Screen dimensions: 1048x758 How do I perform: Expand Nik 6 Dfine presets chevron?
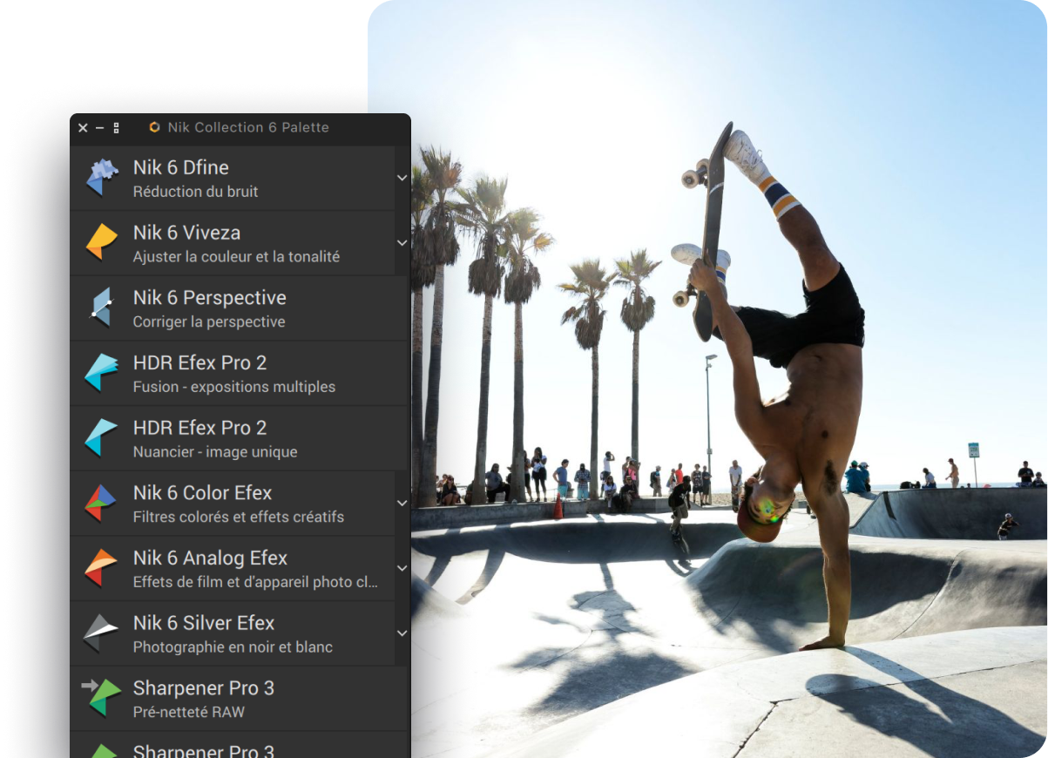tap(402, 178)
